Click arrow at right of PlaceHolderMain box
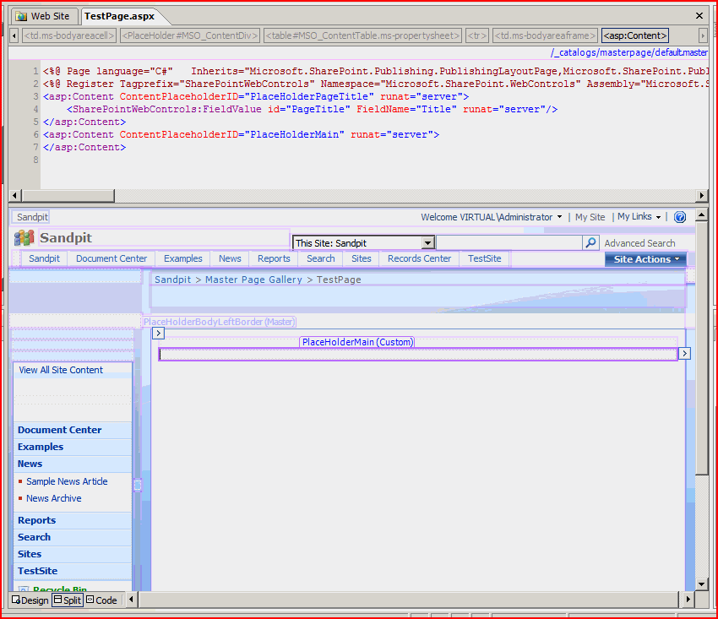The width and height of the screenshot is (718, 619). (685, 354)
